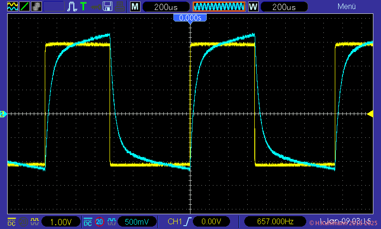Click the floppy disk save icon

coord(108,7)
